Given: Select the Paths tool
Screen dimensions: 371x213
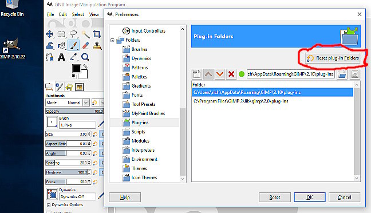Looking at the screenshot, I should (50, 57).
